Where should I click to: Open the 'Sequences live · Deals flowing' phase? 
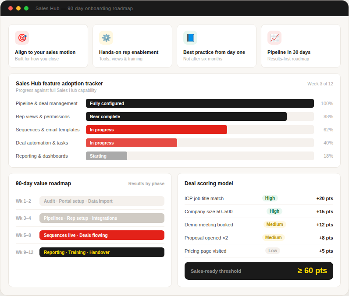(102, 235)
